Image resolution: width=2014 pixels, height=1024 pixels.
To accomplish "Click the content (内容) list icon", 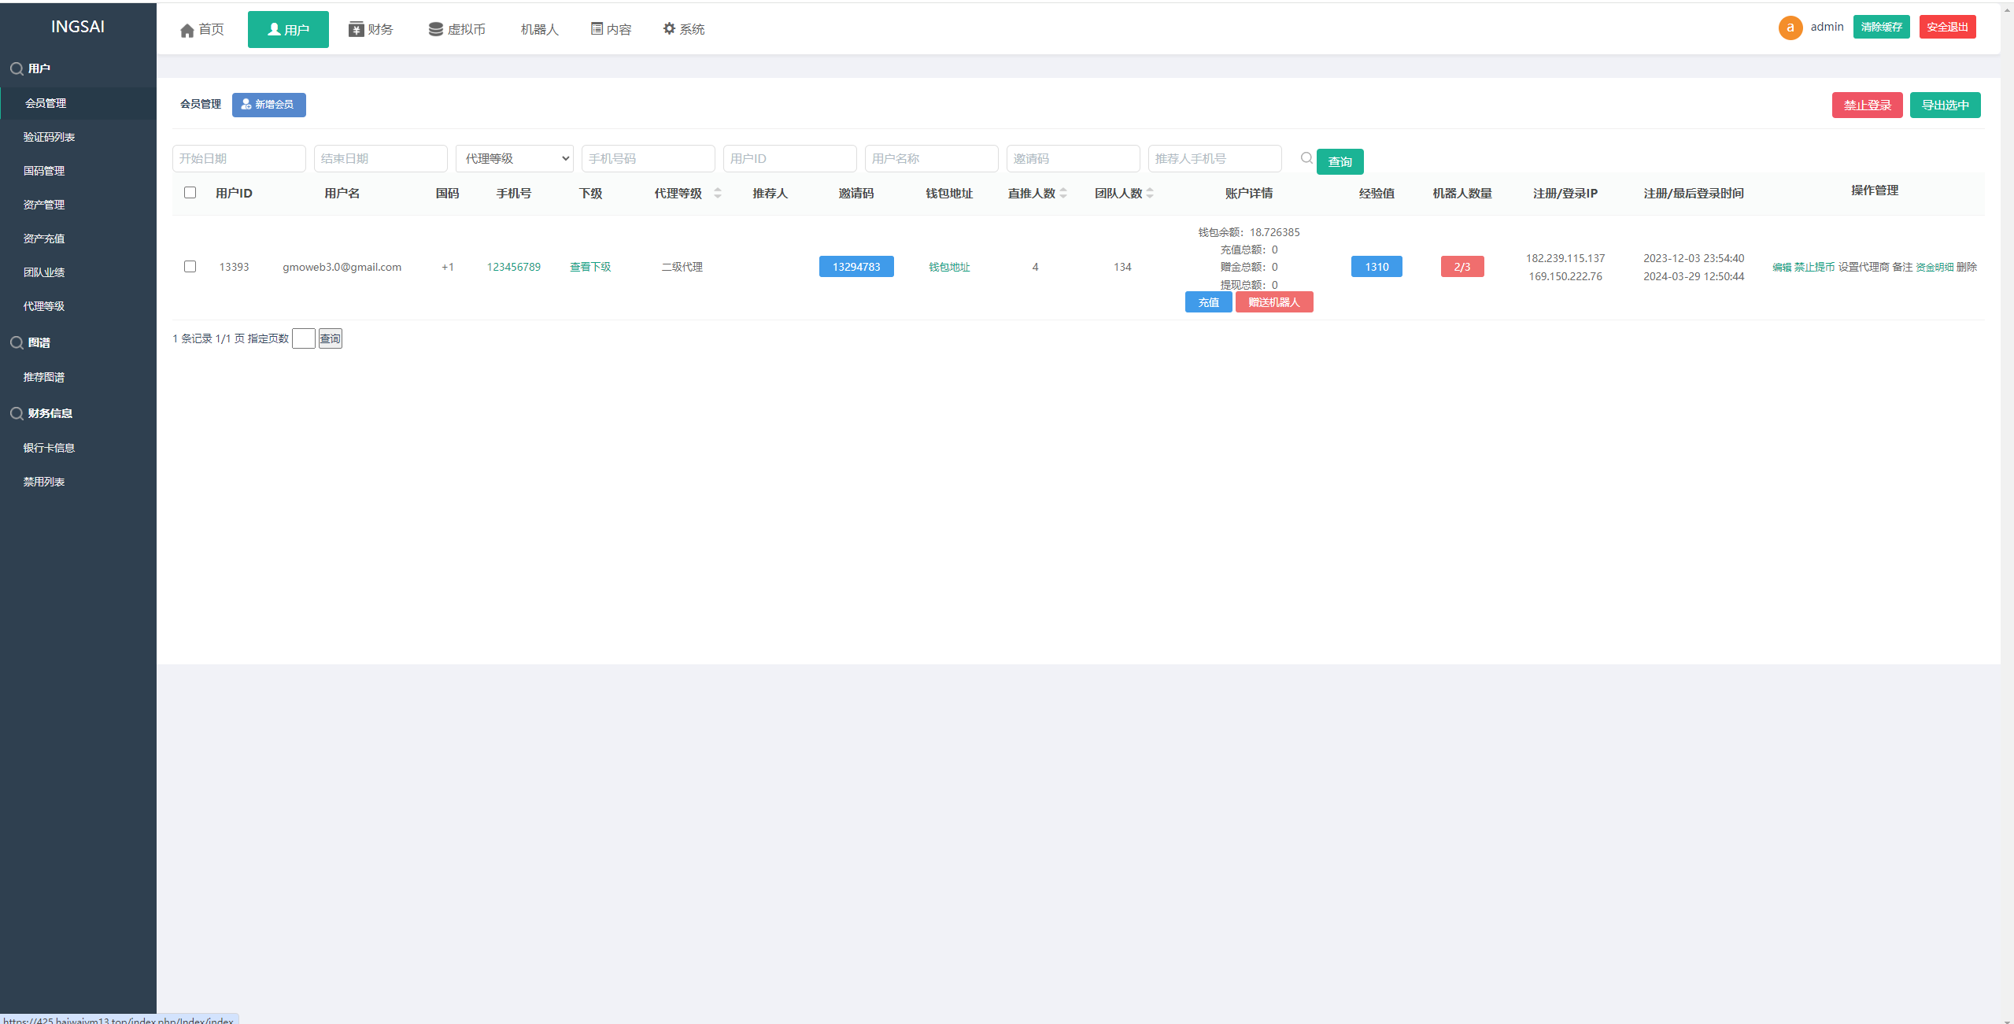I will [x=597, y=29].
